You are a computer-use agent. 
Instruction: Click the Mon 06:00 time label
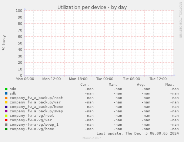(25, 79)
